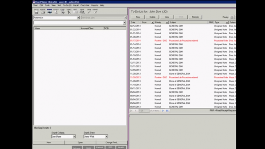Click New button below patient list
265x149 pixels.
pos(48,142)
